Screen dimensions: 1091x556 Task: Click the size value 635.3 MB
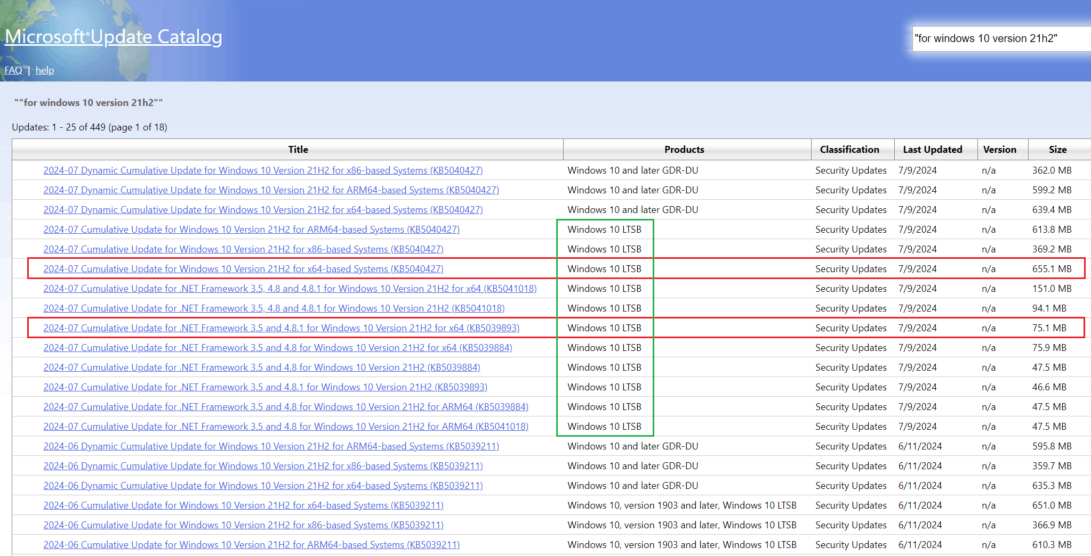[1052, 486]
